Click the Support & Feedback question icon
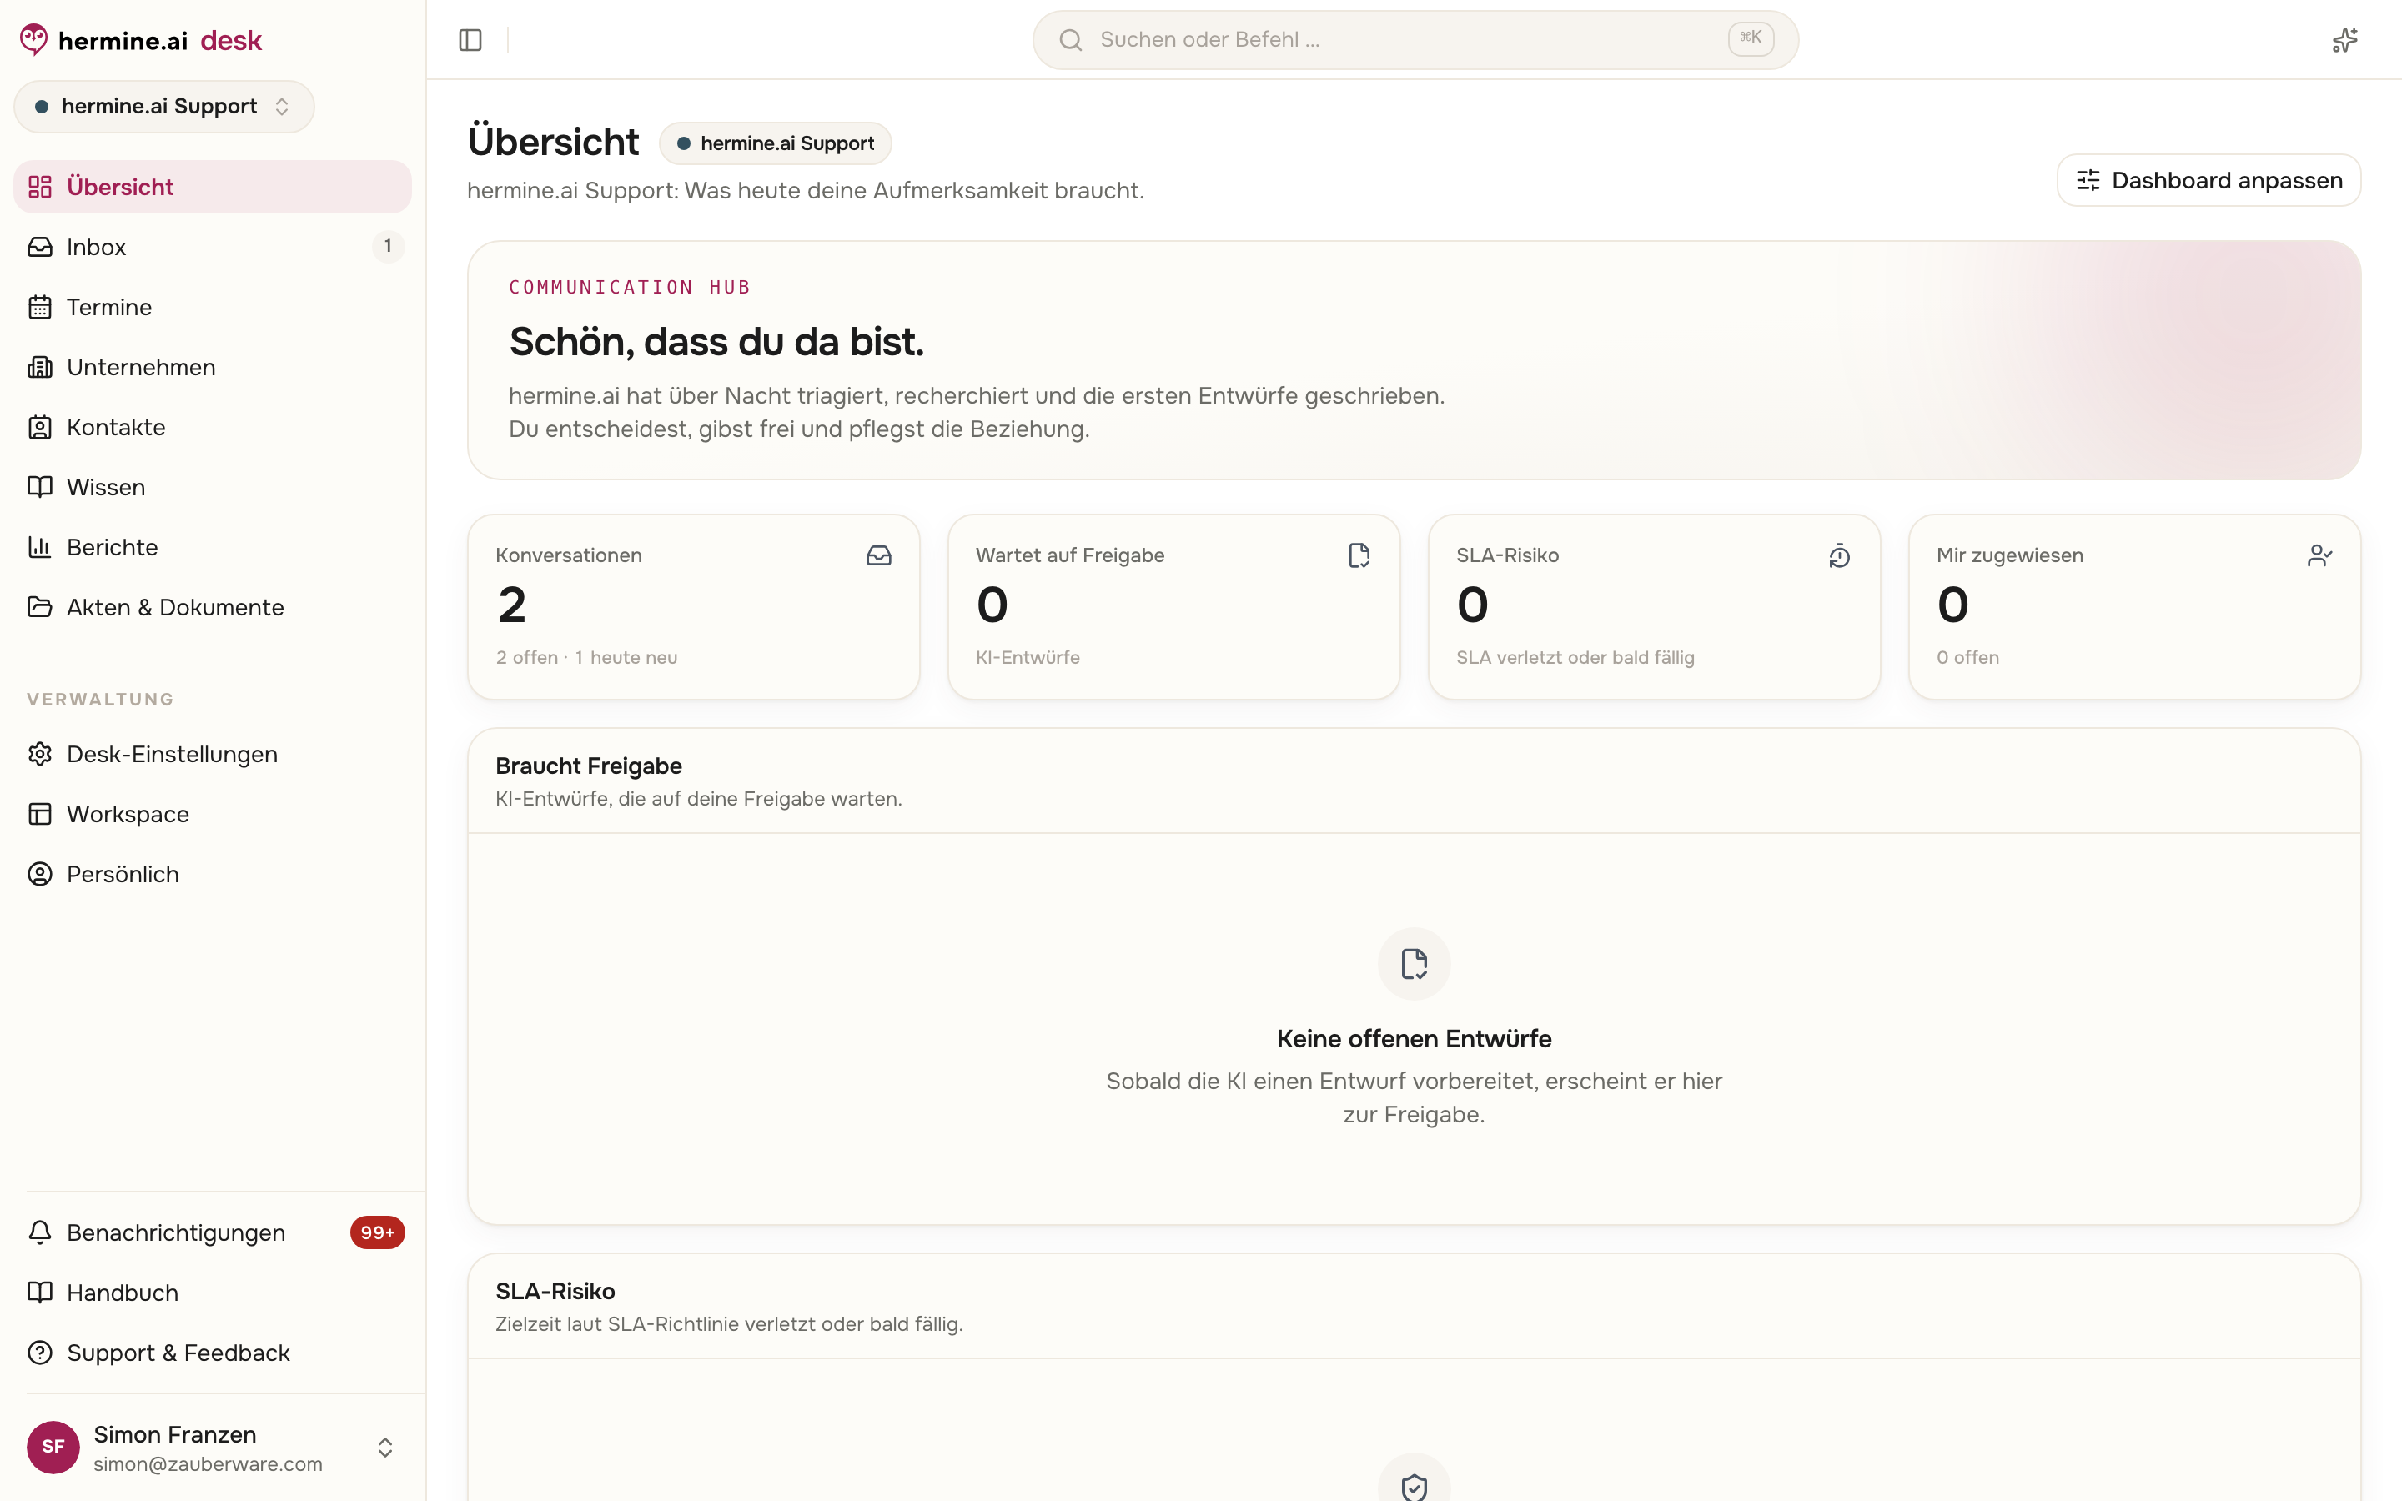The height and width of the screenshot is (1501, 2402). (x=40, y=1353)
